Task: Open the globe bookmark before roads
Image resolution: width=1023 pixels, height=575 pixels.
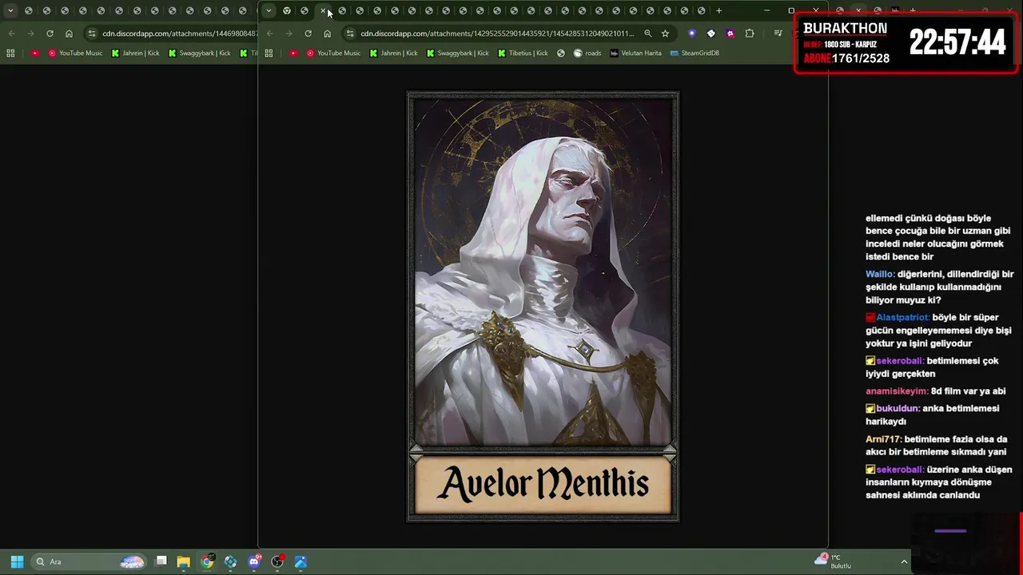Action: pos(561,53)
